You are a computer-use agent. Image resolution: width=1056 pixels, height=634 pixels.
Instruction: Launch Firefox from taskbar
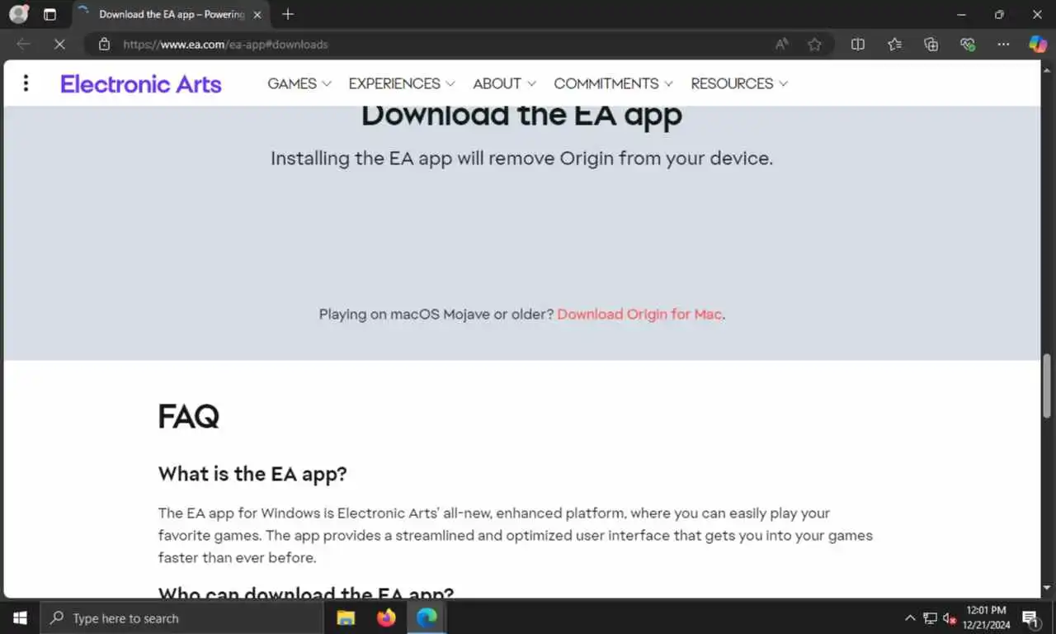(x=386, y=617)
